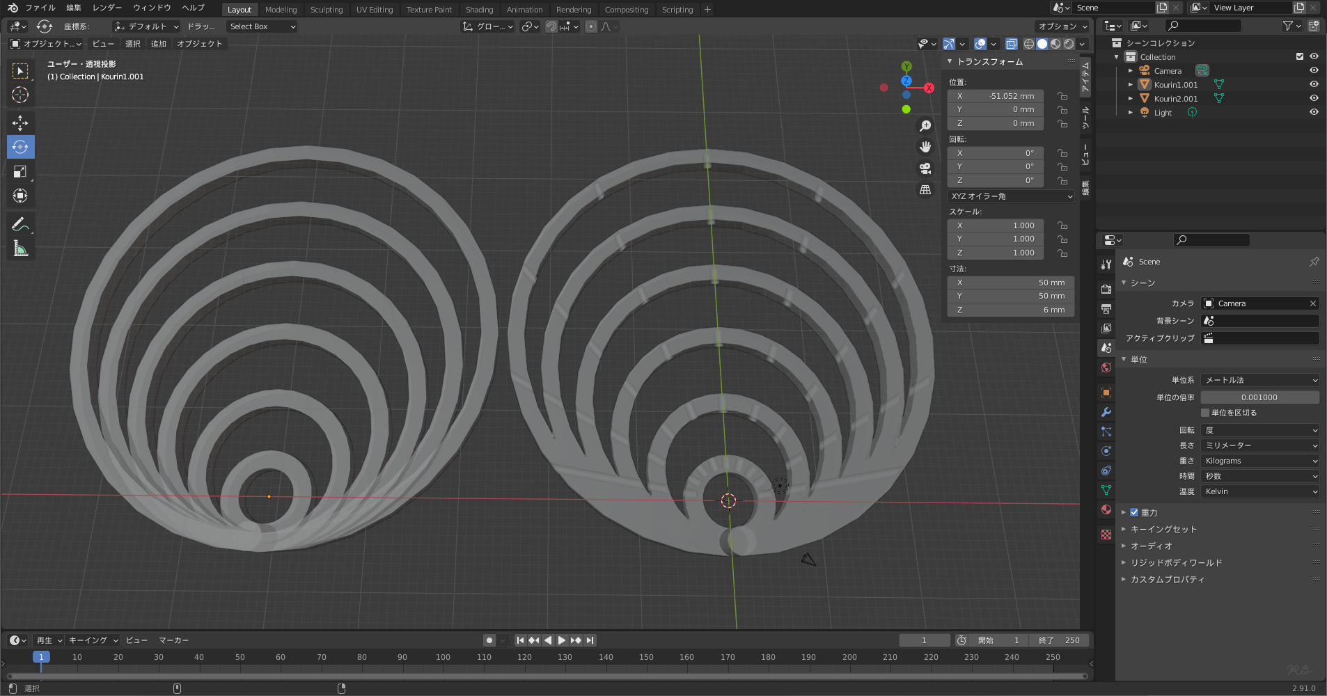The width and height of the screenshot is (1327, 696).
Task: Open the Length unit Millimeters dropdown
Action: pyautogui.click(x=1260, y=445)
